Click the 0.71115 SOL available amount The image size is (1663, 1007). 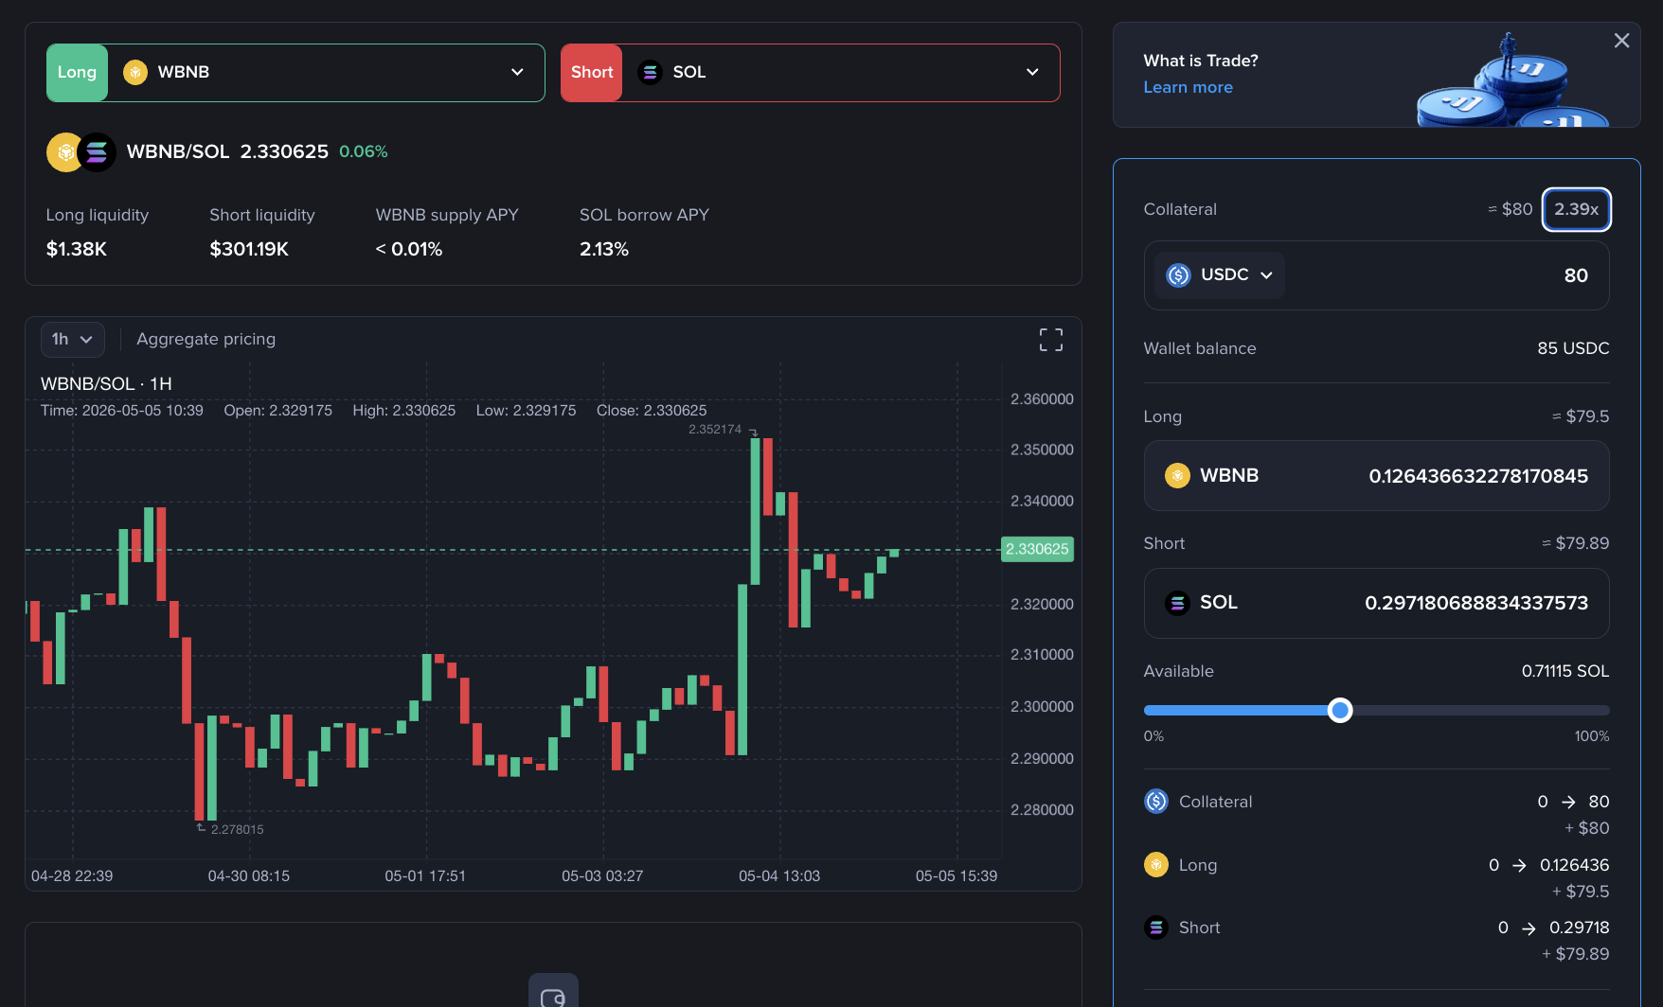click(x=1565, y=671)
